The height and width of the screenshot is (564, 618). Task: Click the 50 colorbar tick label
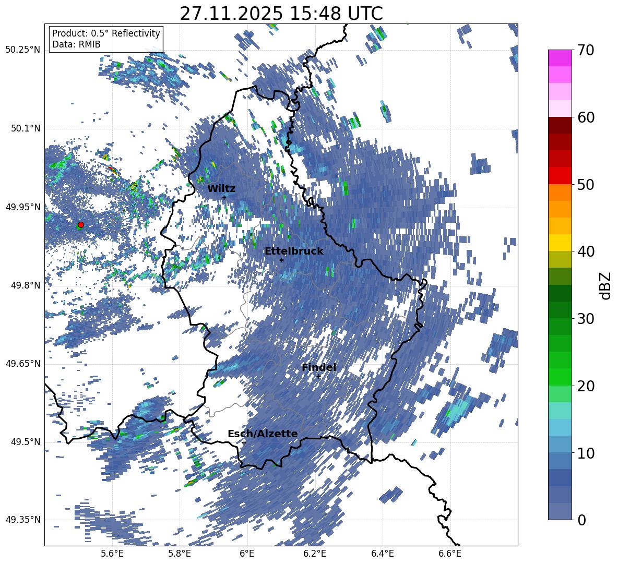586,185
